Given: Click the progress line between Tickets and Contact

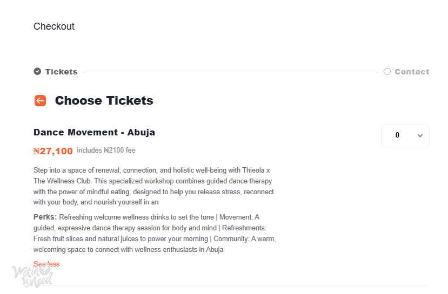Looking at the screenshot, I should click(231, 72).
